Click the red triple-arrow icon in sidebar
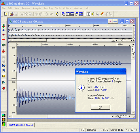The image size is (140, 133). click(4, 39)
